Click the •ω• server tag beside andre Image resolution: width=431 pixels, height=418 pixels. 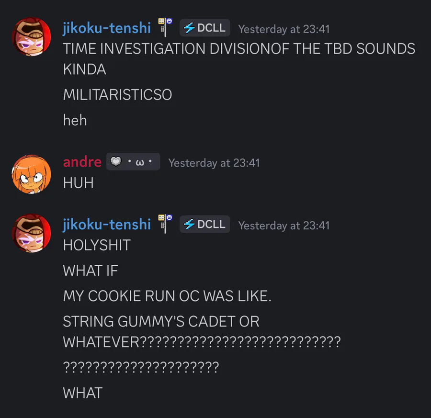point(133,161)
